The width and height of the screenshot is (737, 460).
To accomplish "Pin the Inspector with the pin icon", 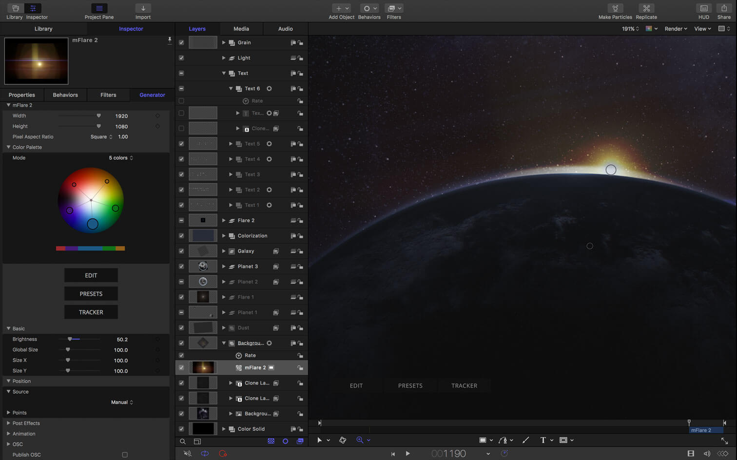I will click(x=169, y=40).
